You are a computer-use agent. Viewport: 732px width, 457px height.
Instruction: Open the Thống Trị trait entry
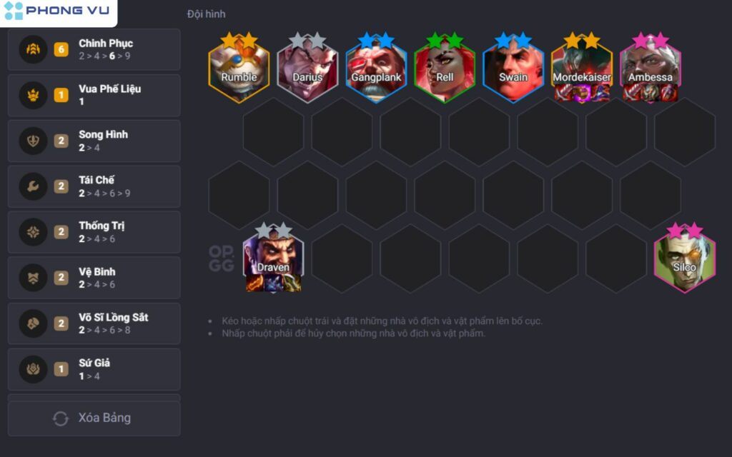click(x=94, y=232)
